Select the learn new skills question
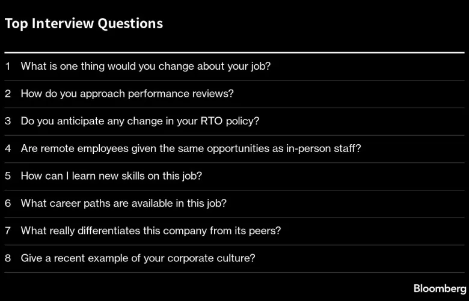The width and height of the screenshot is (469, 301). click(x=111, y=176)
